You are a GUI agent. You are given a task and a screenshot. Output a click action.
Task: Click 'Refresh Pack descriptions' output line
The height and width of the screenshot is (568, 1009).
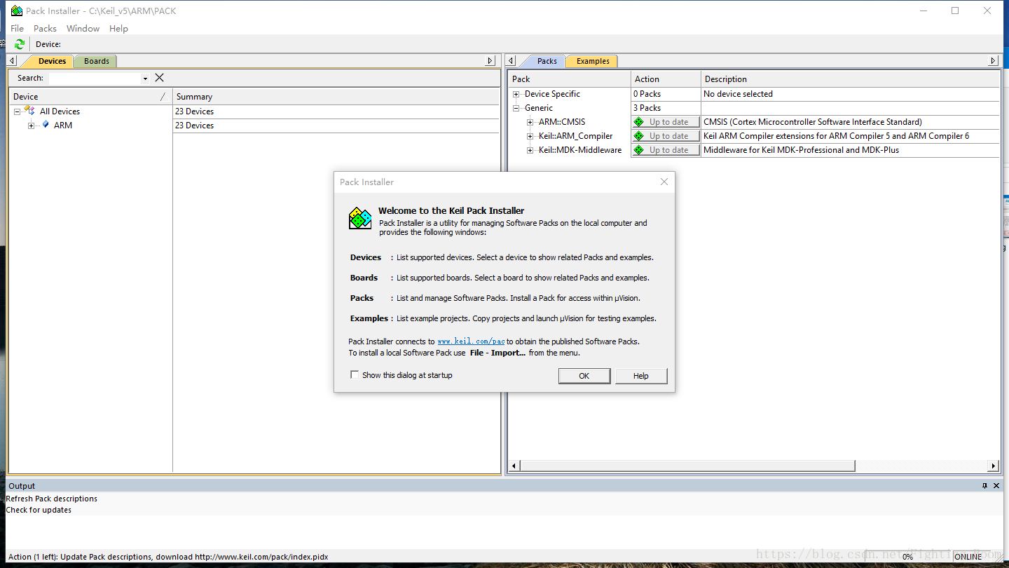[52, 499]
